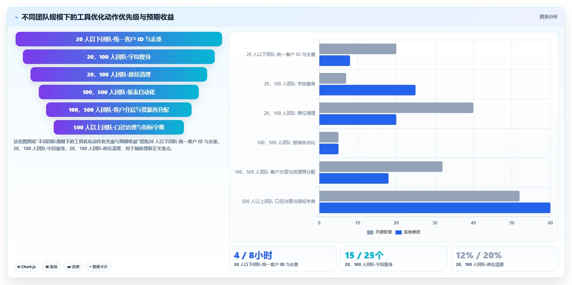Select funnel bar 20，100 人团队·席位清理
The image size is (572, 285).
pyautogui.click(x=119, y=74)
